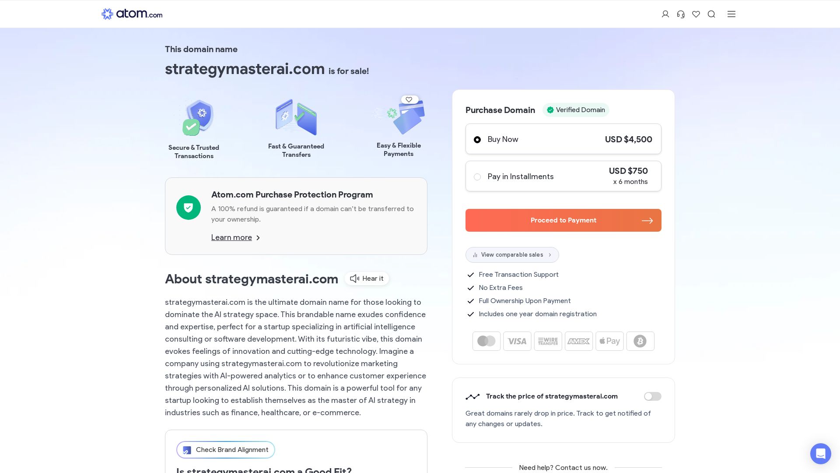840x473 pixels.
Task: Click the search magnifier icon
Action: 711,14
